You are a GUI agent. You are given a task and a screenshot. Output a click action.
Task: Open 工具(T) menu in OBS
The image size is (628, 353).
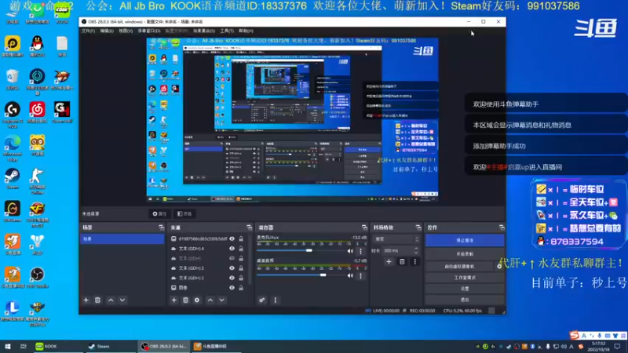[x=227, y=31]
